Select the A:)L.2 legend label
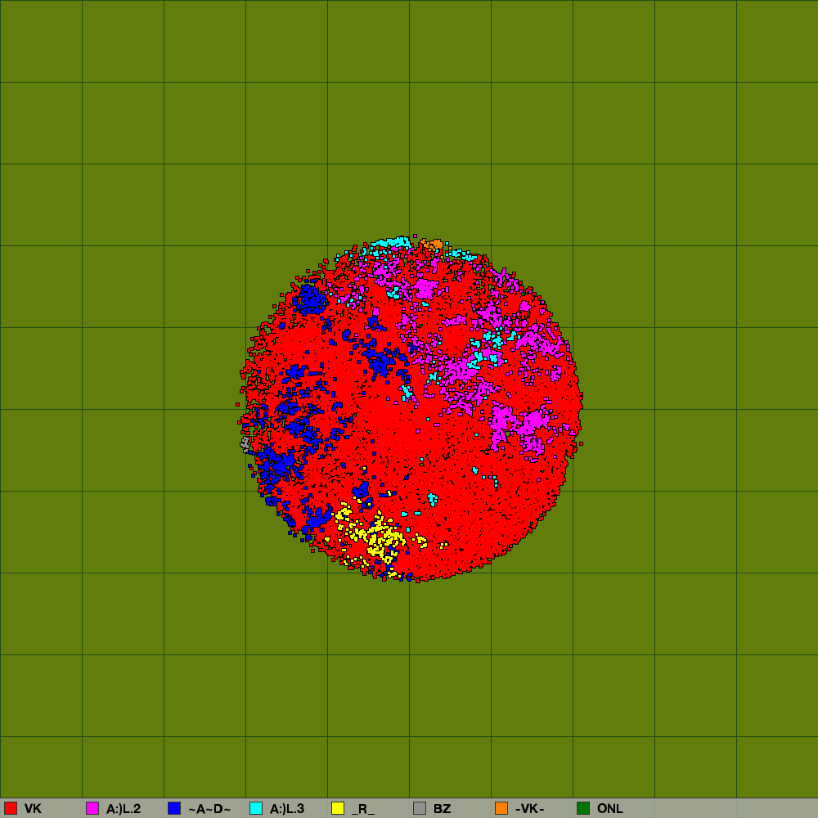Image resolution: width=818 pixels, height=818 pixels. 124,809
